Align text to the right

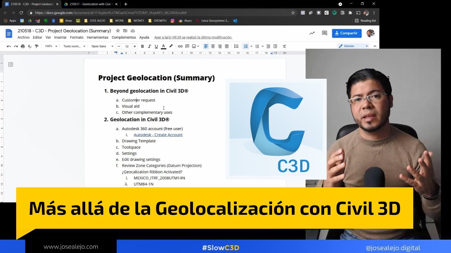220,46
